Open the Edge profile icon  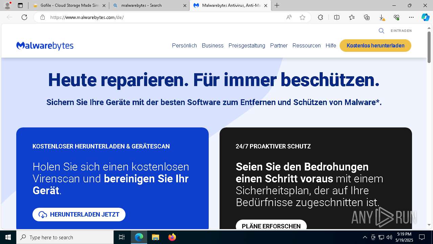tap(7, 5)
